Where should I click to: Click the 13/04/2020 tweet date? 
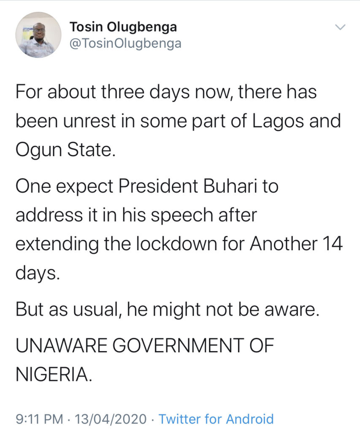111,419
